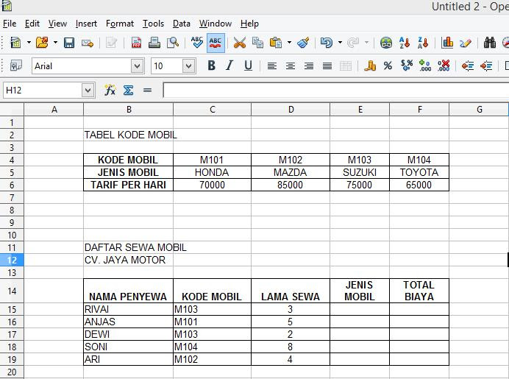The height and width of the screenshot is (379, 509).
Task: Toggle Justified alignment
Action: (327, 66)
